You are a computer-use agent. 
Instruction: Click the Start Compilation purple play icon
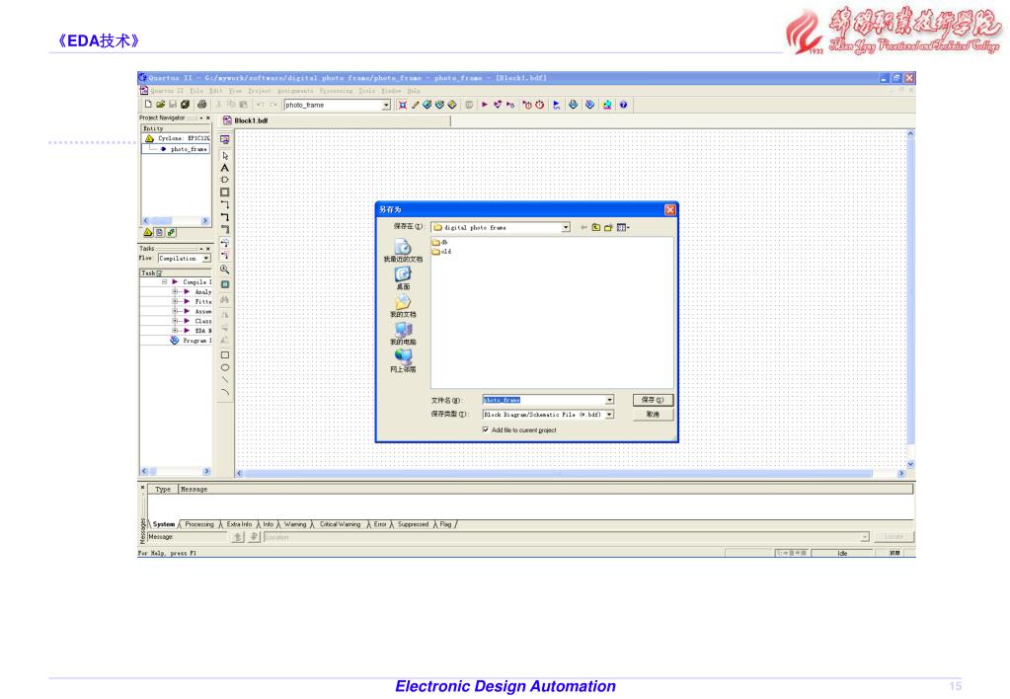click(485, 105)
